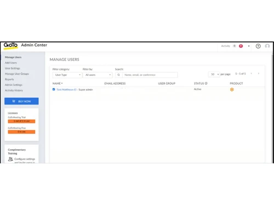Click the Licenses card heading
The height and width of the screenshot is (205, 274).
tap(13, 113)
